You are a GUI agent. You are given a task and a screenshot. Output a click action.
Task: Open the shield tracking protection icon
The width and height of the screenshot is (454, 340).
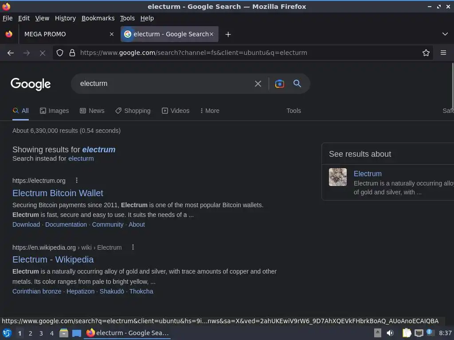tap(60, 53)
